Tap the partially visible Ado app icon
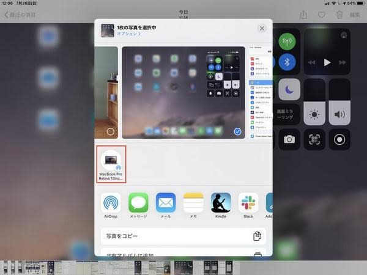Viewport: 367px width, 275px height. (269, 202)
